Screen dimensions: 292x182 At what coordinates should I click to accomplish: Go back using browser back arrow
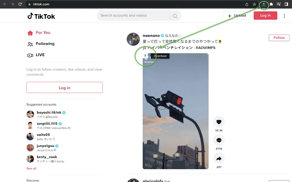tap(5, 4)
